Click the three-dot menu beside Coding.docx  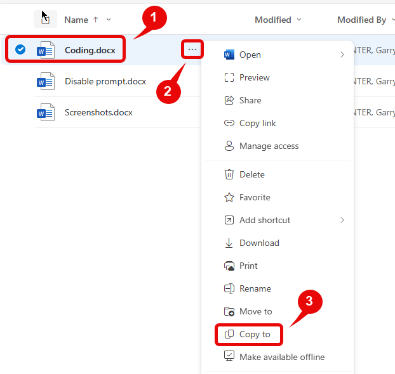pyautogui.click(x=192, y=49)
